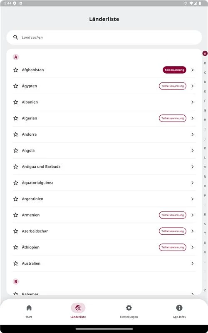The width and height of the screenshot is (208, 333).
Task: Select Äquatorialguinea from the list
Action: [104, 183]
